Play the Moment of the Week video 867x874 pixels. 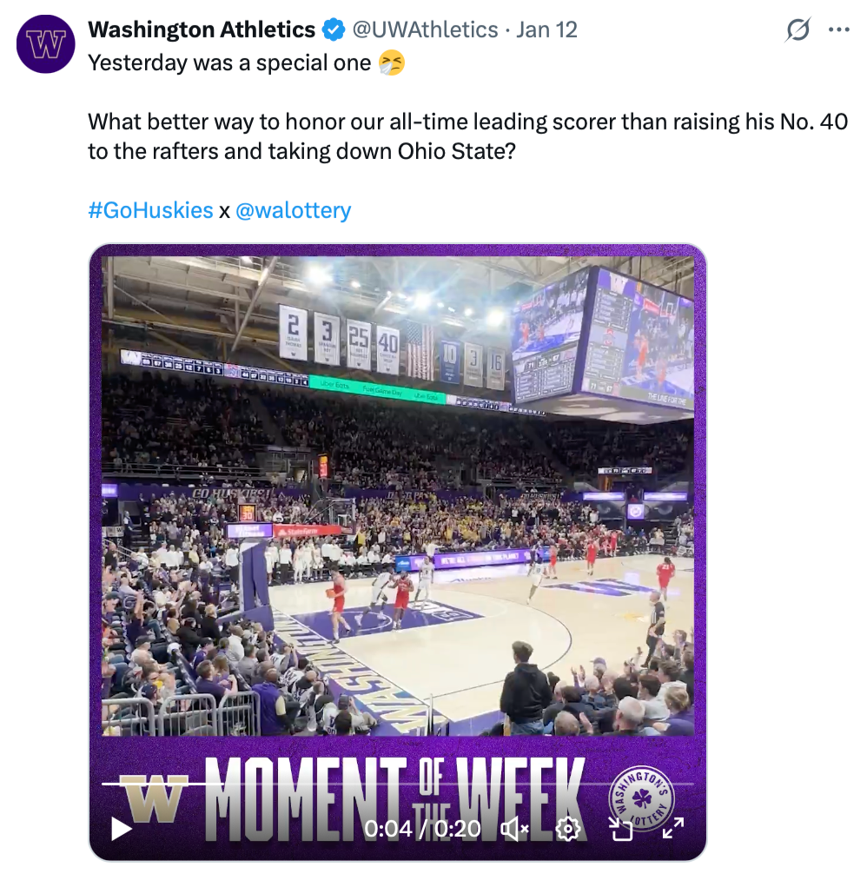122,828
